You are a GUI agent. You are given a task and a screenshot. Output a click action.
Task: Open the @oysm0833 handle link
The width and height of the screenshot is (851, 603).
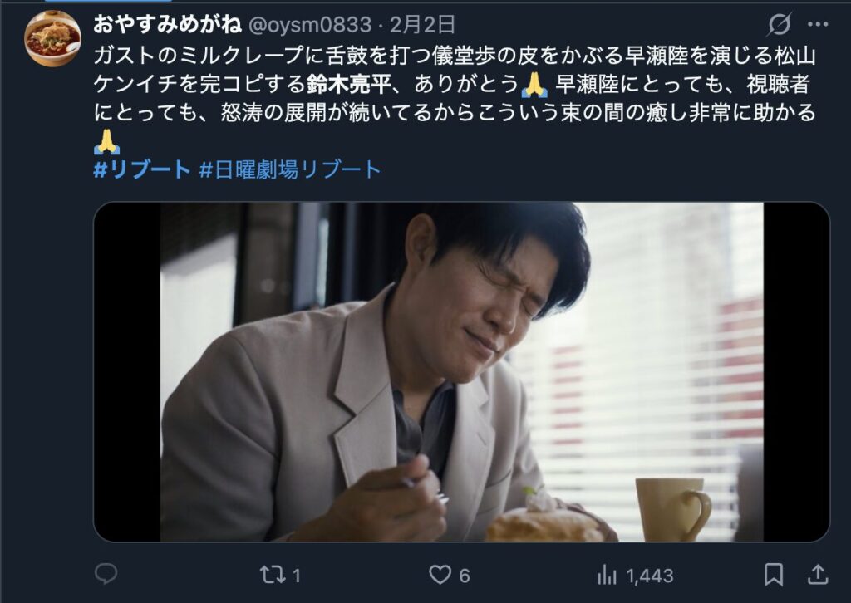[x=310, y=25]
